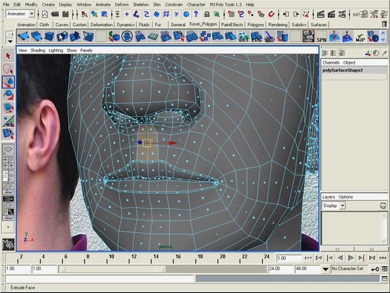Select polySurfaceShape2 in channel box
390x293 pixels.
[x=343, y=70]
